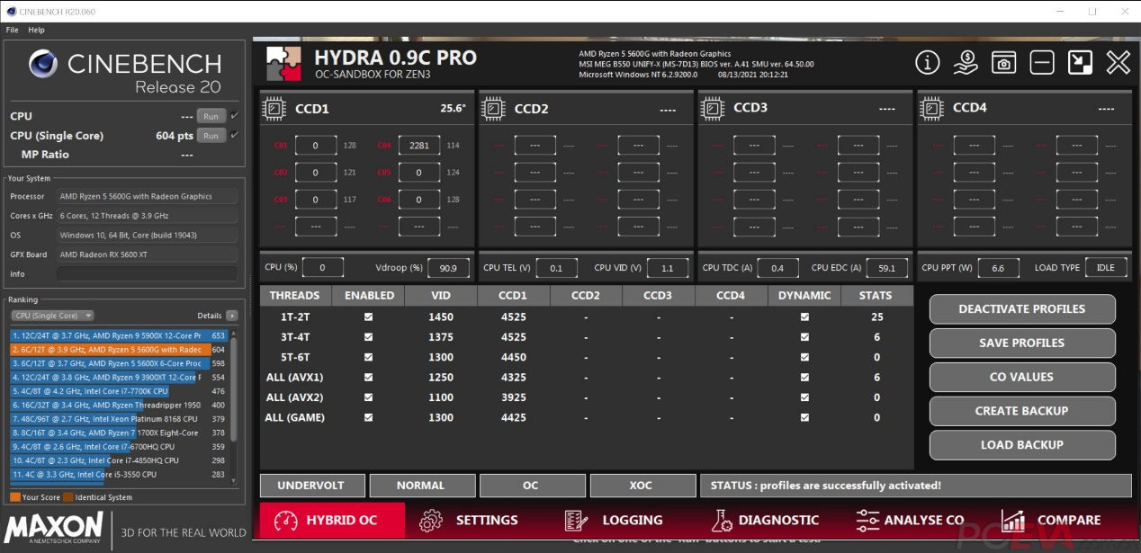The height and width of the screenshot is (553, 1141).
Task: Run the CPU multi-core test
Action: [211, 116]
